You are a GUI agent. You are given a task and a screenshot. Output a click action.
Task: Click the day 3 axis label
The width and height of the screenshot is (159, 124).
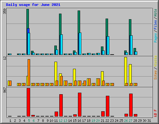[x=20, y=121]
